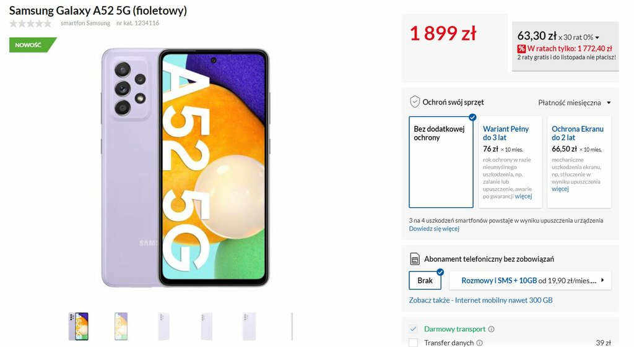Click the info icon next to Darmowy transport
The image size is (634, 347).
pos(491,329)
